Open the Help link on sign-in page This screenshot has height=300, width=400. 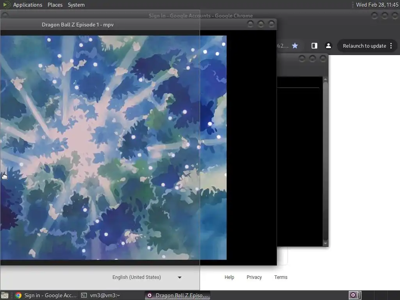click(229, 277)
